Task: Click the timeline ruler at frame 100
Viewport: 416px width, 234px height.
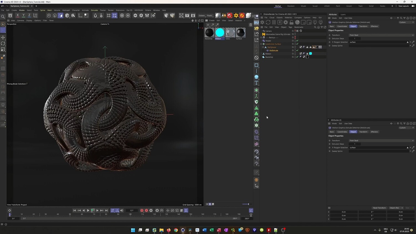Action: click(130, 214)
